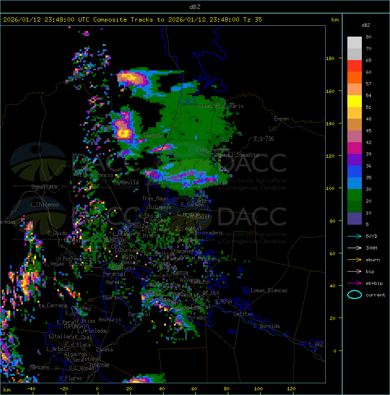Click the pink bip arrow in legend
The image size is (390, 395).
click(x=354, y=271)
